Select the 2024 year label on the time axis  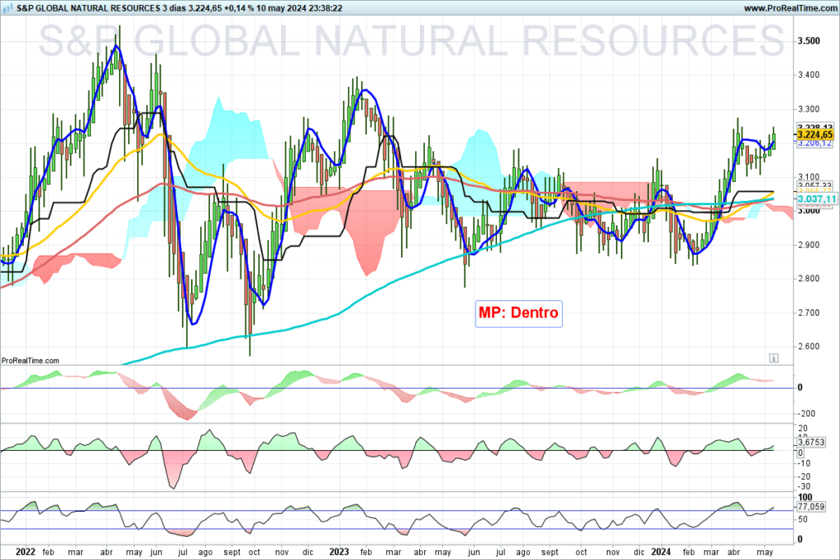tap(660, 552)
